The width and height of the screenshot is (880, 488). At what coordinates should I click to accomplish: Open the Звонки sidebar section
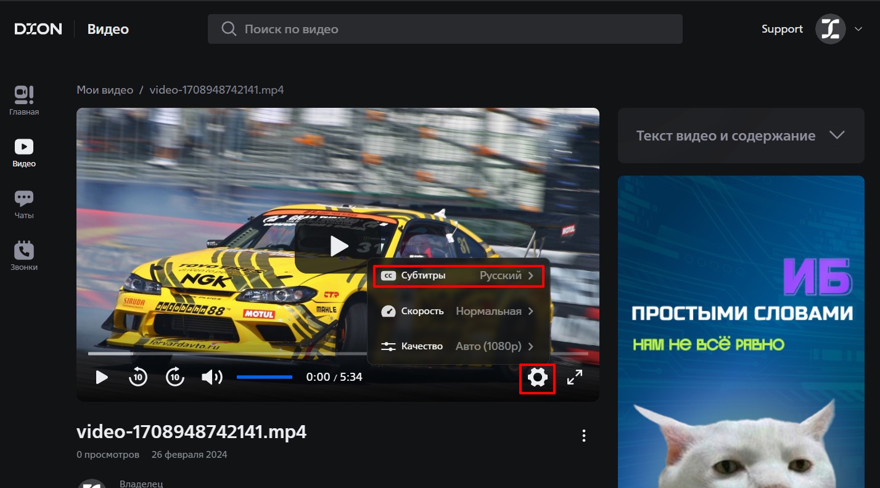[x=24, y=256]
